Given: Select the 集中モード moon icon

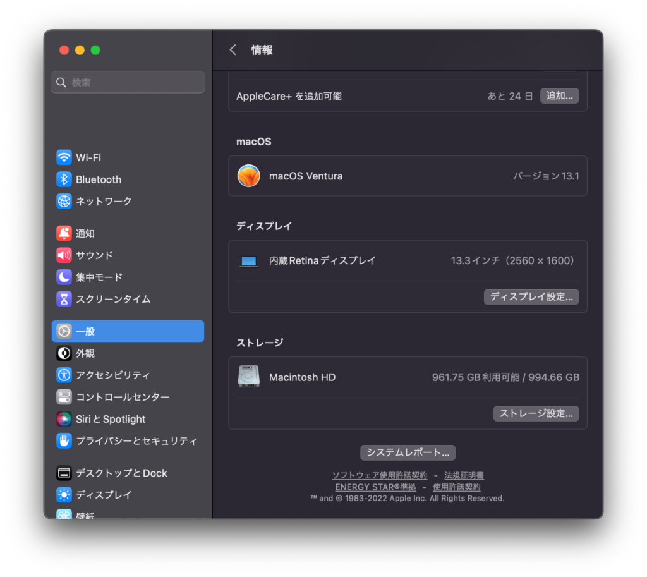Looking at the screenshot, I should [x=64, y=277].
